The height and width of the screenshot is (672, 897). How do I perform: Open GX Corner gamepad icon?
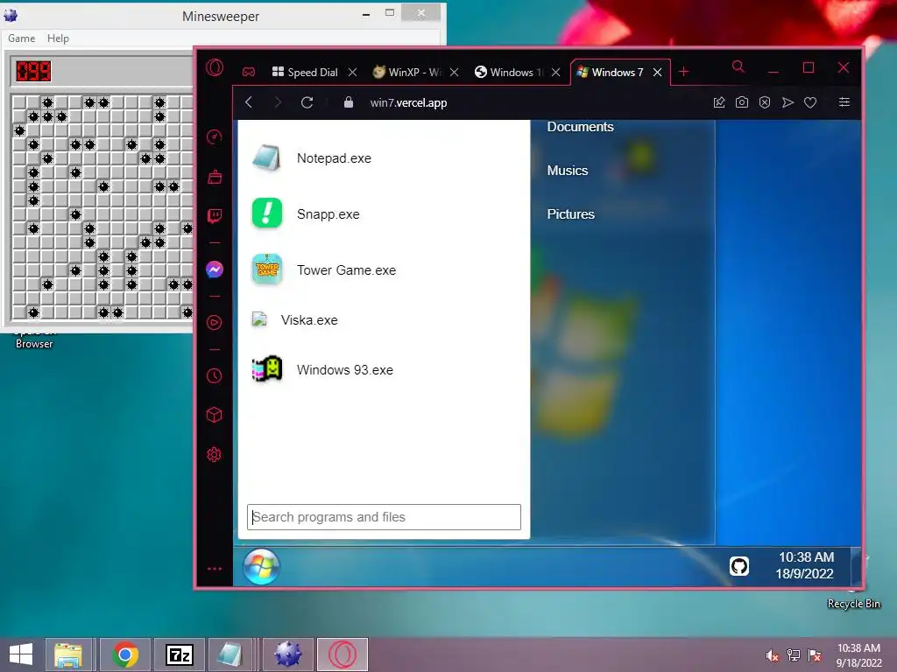coord(248,72)
